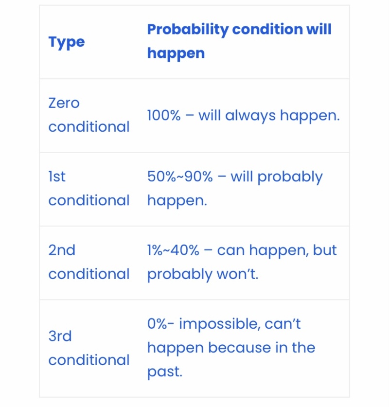Select the "50%~90% – will probably happen." cell
This screenshot has width=389, height=407.
pos(235,189)
